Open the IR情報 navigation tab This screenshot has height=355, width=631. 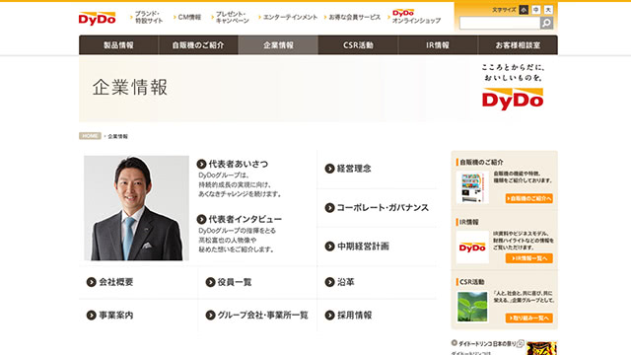point(438,45)
